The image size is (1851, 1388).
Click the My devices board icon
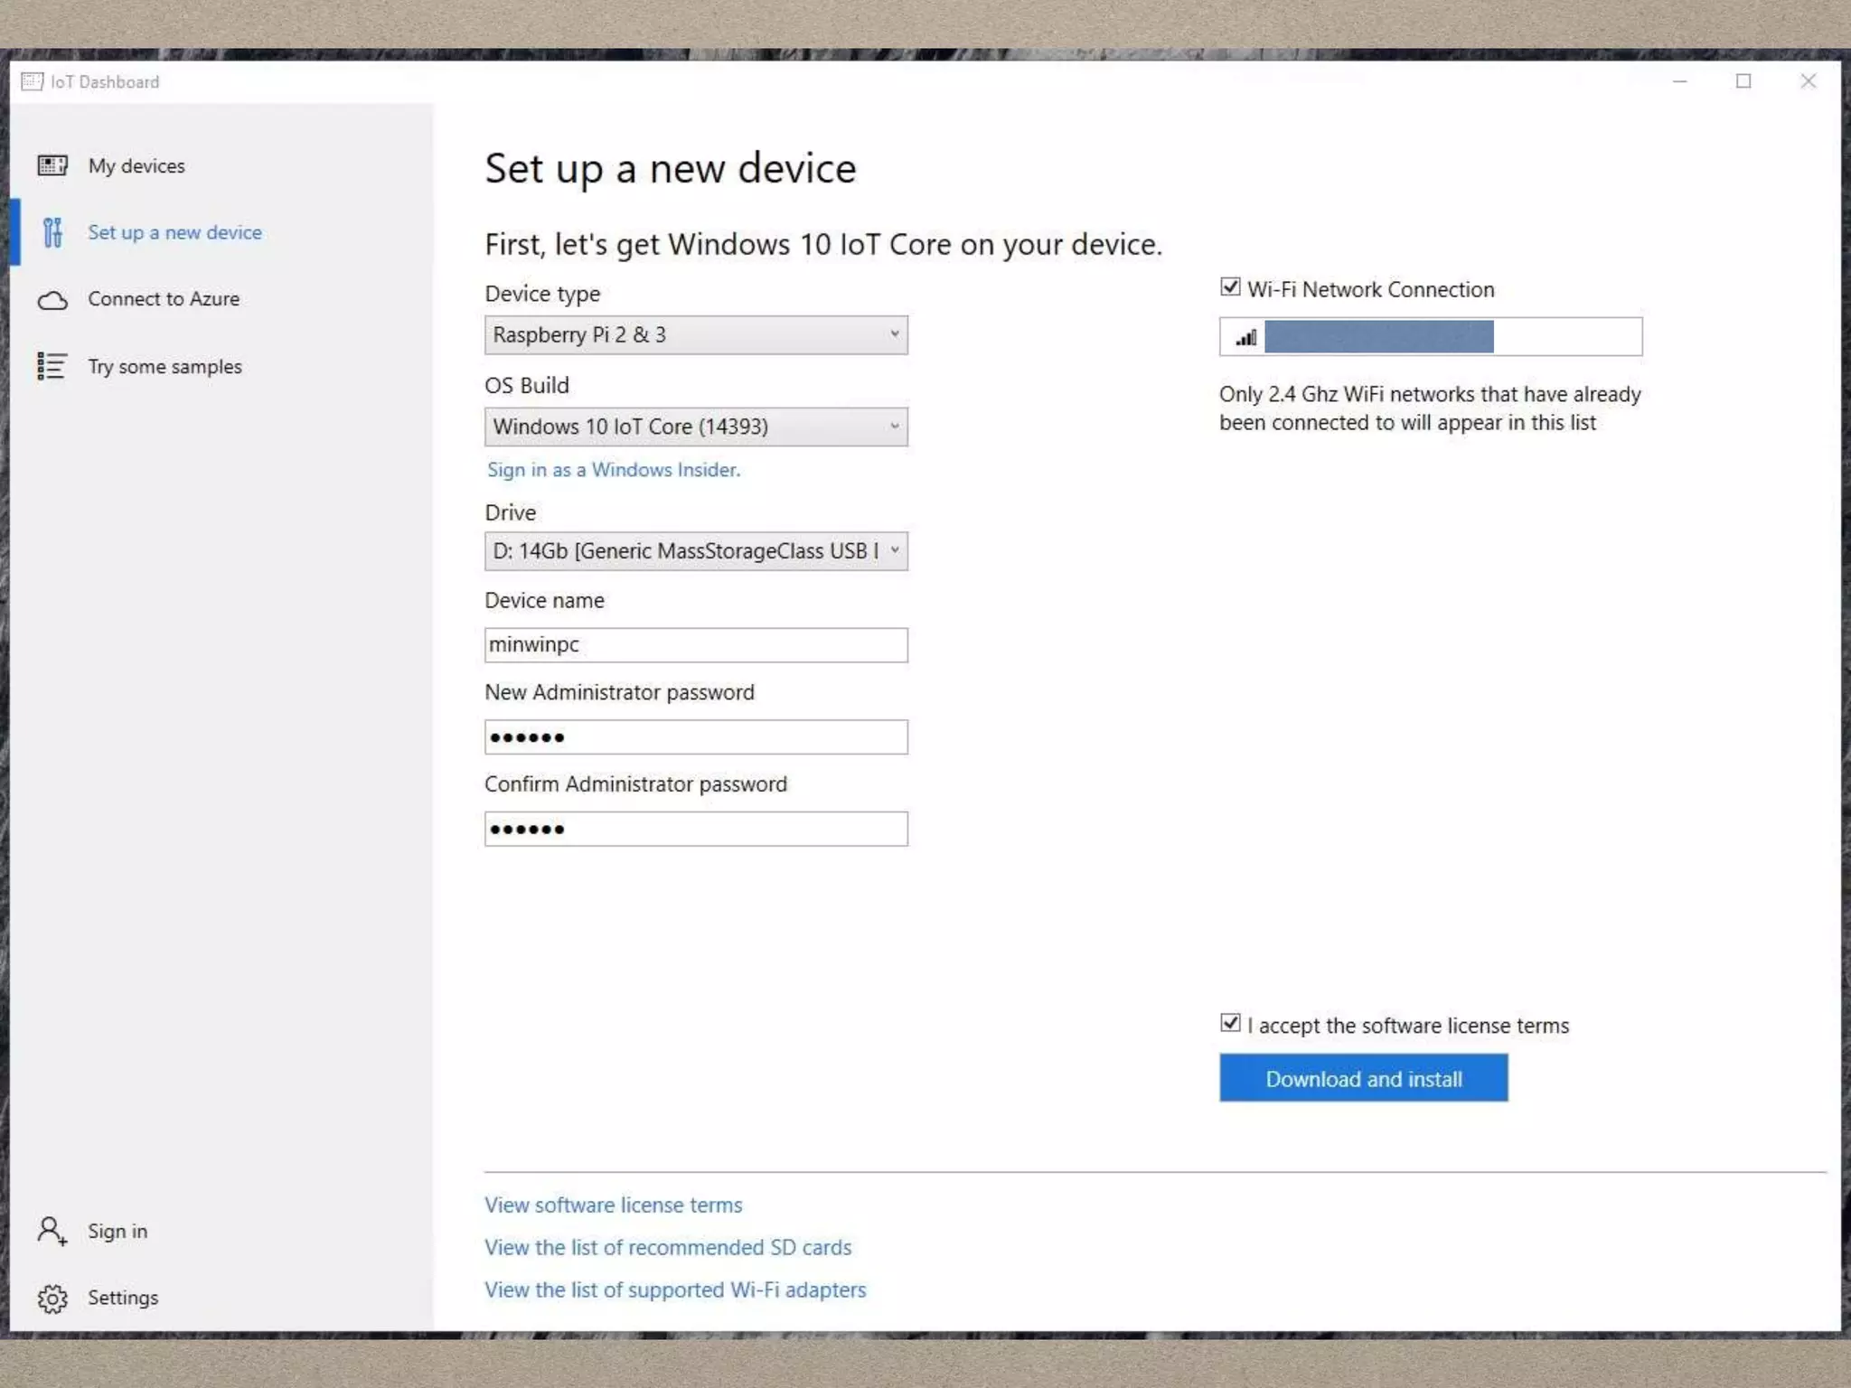pyautogui.click(x=52, y=165)
